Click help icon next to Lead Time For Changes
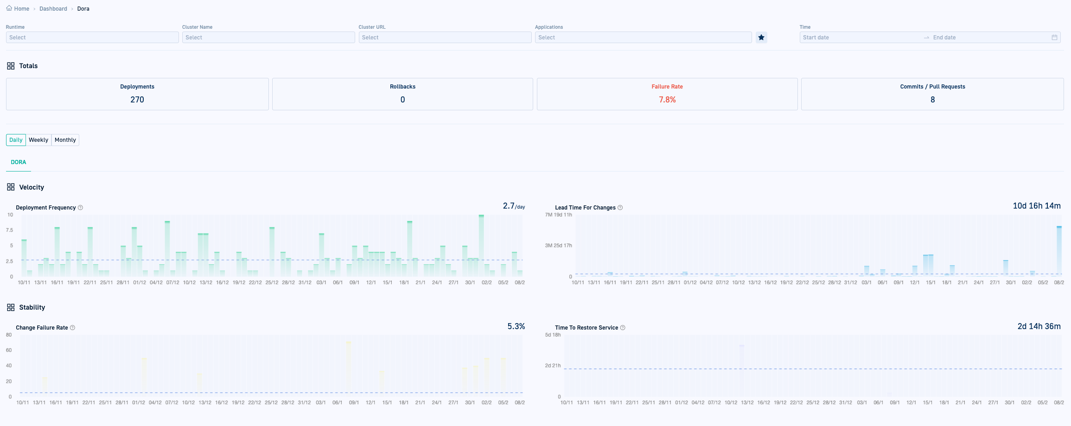 click(620, 208)
